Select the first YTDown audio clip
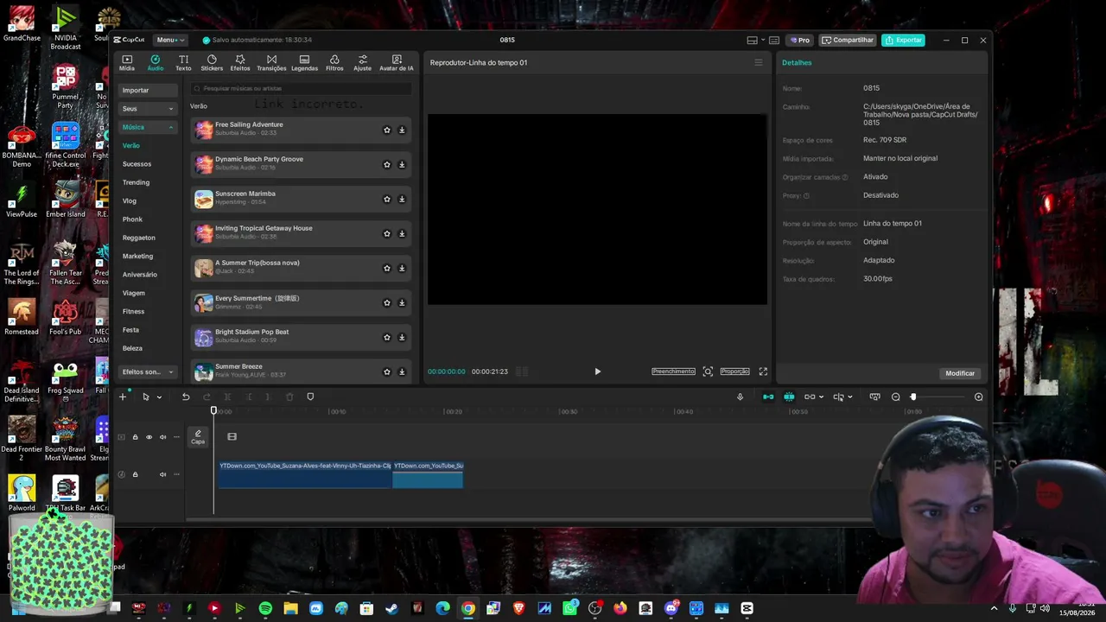The height and width of the screenshot is (622, 1106). [304, 474]
